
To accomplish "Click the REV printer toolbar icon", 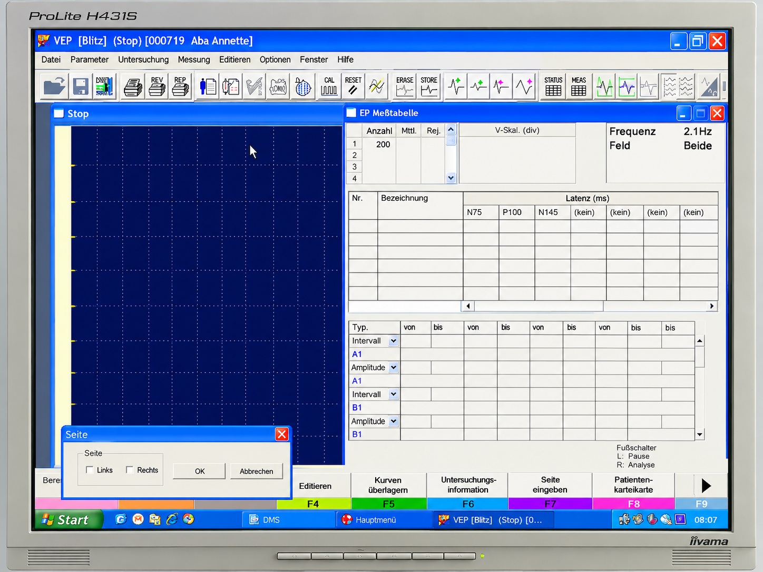I will [156, 86].
